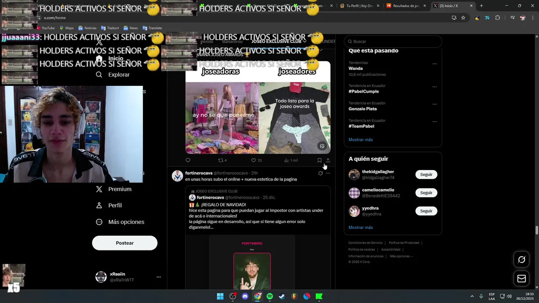Open Chrome three-dot menu
Screen dimensions: 539x303
(x=533, y=18)
